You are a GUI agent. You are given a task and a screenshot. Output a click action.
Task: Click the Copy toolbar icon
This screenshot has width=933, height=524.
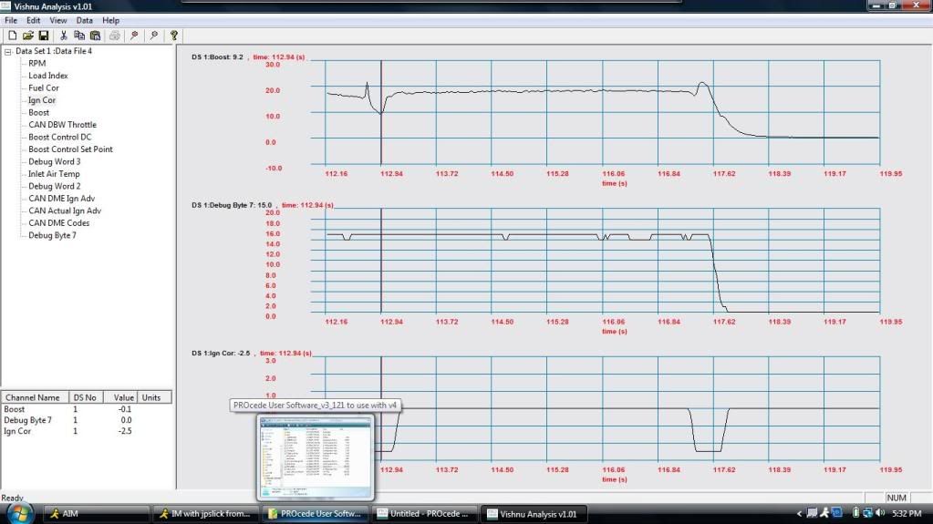point(79,36)
